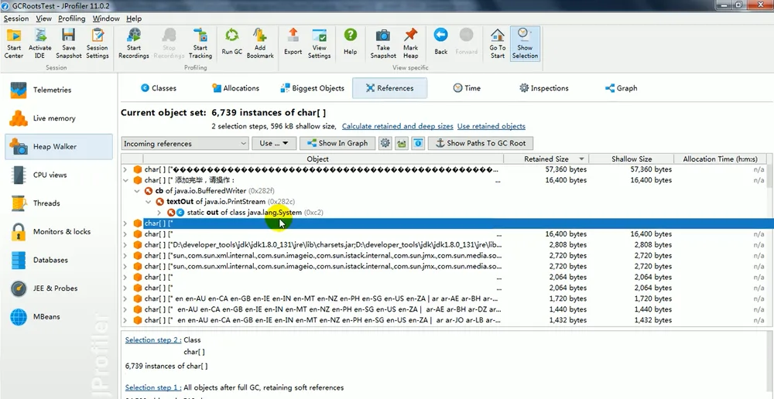Click the green icon after the gear

pyautogui.click(x=402, y=144)
